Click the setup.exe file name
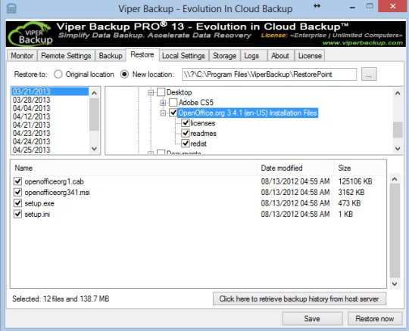Screen dimensions: 409x331 (x=39, y=203)
